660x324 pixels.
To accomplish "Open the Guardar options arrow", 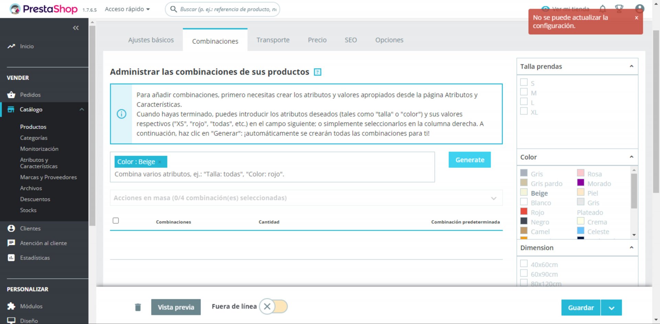I will point(612,308).
